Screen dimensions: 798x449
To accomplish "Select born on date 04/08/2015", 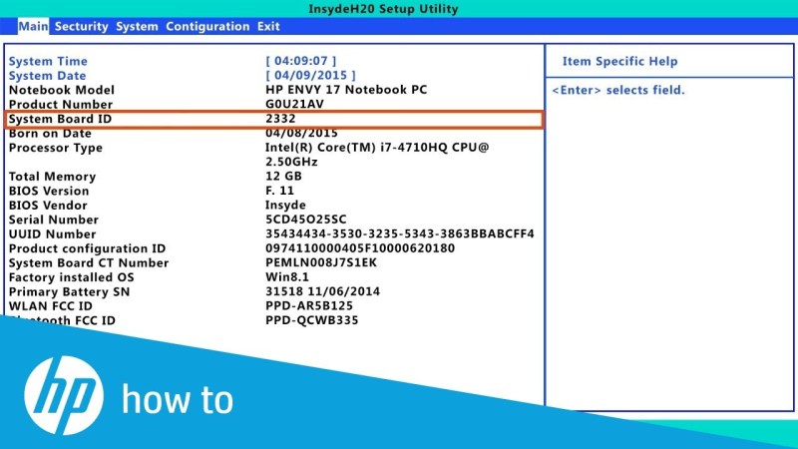I will coord(301,133).
